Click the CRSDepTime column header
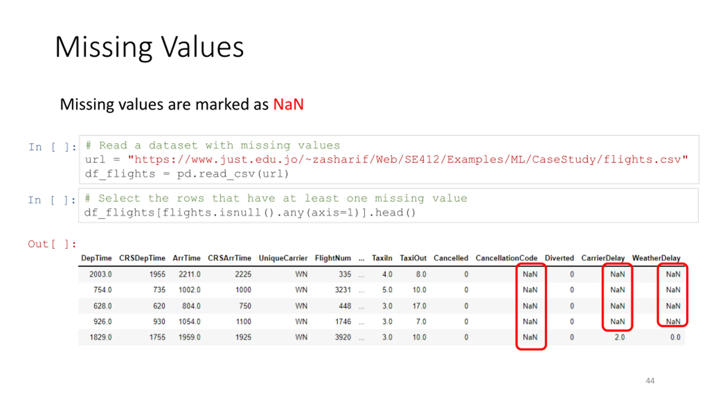Image resolution: width=709 pixels, height=399 pixels. click(x=142, y=258)
